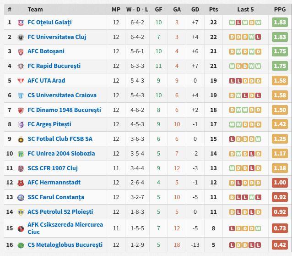Open SSC Farul Constanța team link
This screenshot has width=292, height=256.
click(56, 197)
